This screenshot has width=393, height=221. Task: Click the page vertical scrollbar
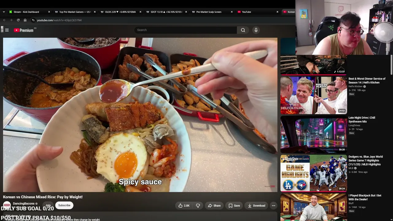[x=391, y=64]
